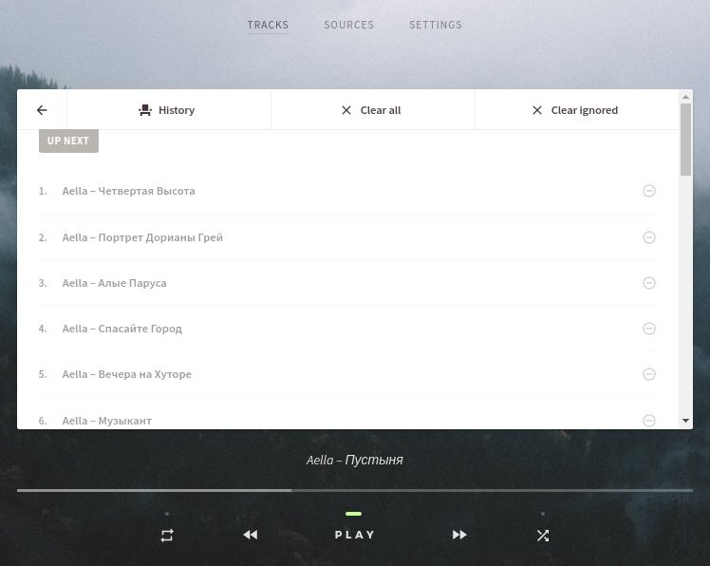
Task: Remove Портрет Дорианы Грей from the queue
Action: point(649,237)
